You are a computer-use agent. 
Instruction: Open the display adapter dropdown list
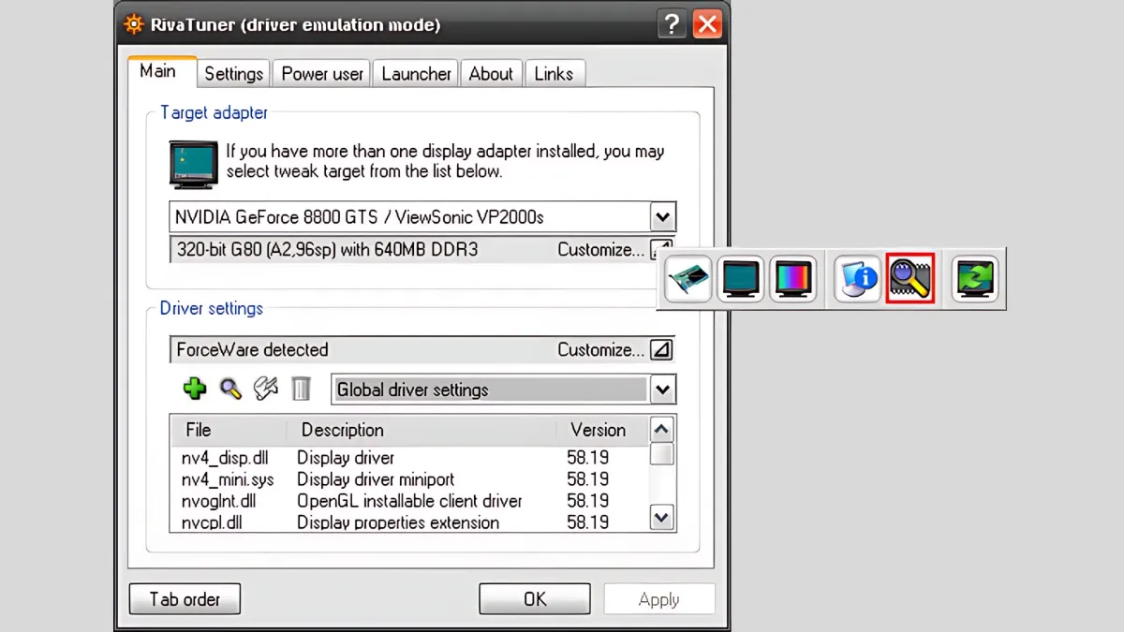point(662,216)
